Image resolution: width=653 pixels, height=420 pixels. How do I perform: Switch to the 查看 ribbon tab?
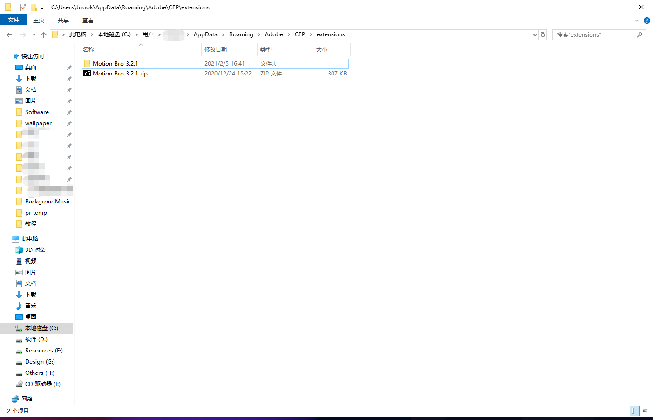[x=88, y=20]
